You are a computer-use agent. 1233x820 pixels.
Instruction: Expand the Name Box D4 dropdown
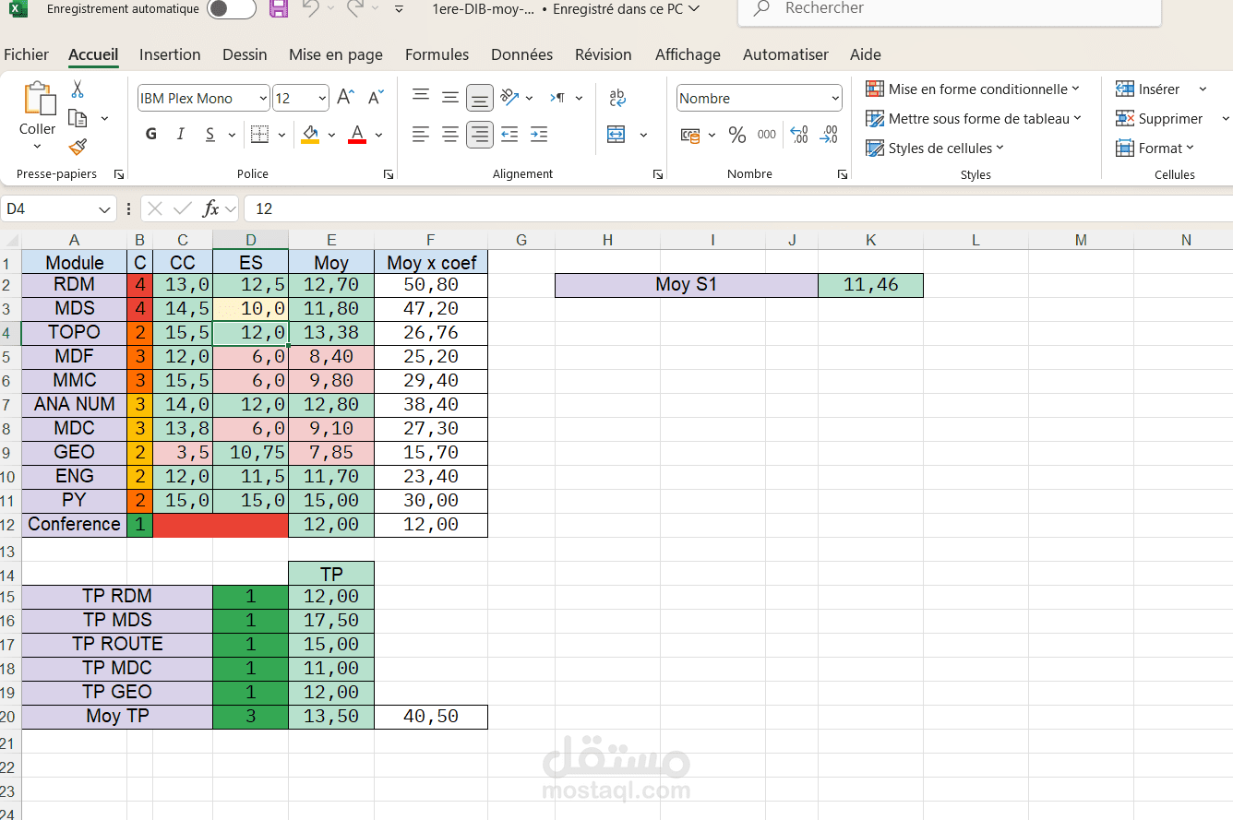104,208
